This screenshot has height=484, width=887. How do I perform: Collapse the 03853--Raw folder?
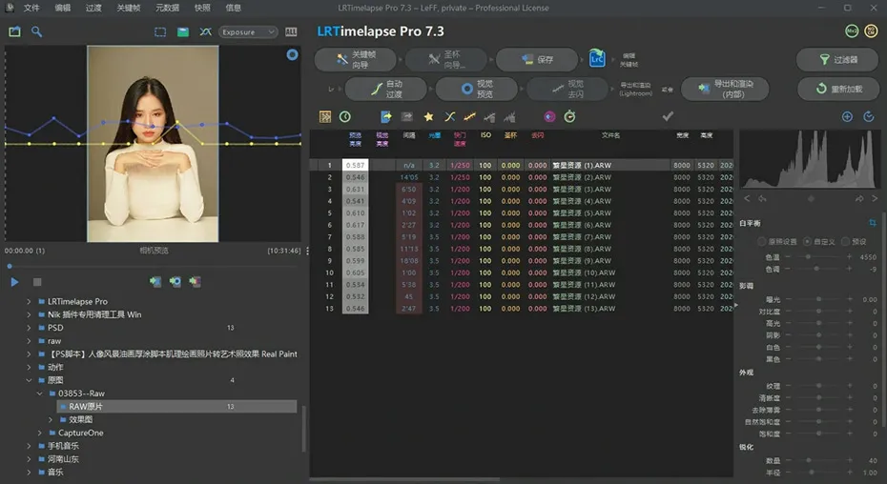[41, 393]
